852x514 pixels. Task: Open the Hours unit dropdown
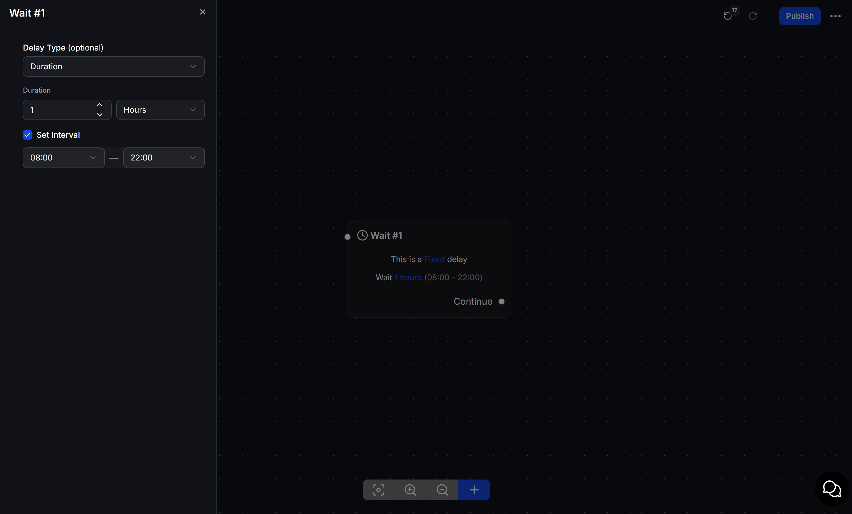coord(161,110)
